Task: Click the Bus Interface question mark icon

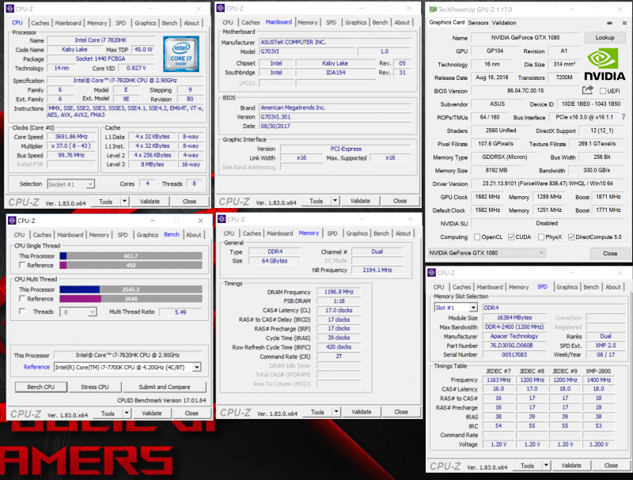Action: (624, 117)
